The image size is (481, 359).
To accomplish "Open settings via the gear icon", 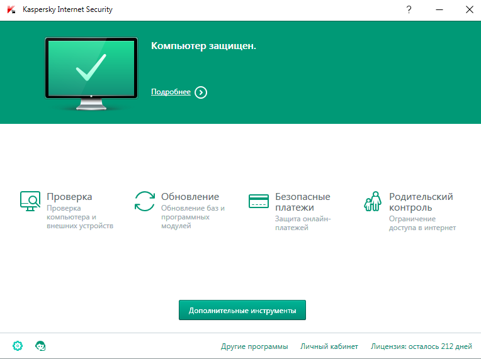I will (18, 346).
